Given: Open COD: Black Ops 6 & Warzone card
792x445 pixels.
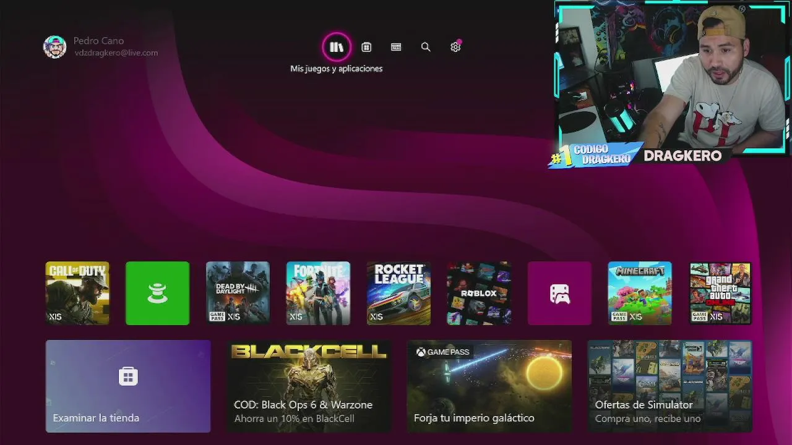Looking at the screenshot, I should [x=309, y=386].
